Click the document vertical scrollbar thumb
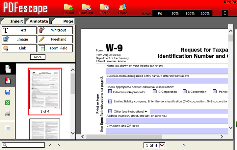This screenshot has height=150, width=237. coord(230,38)
